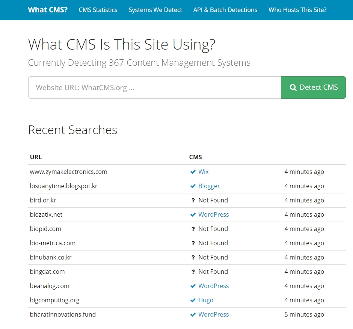Click 4 minutes ago in Wix row
Screen dimensions: 353x329
pyautogui.click(x=304, y=172)
